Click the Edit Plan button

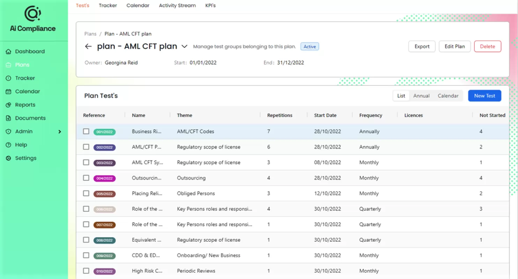tap(455, 46)
